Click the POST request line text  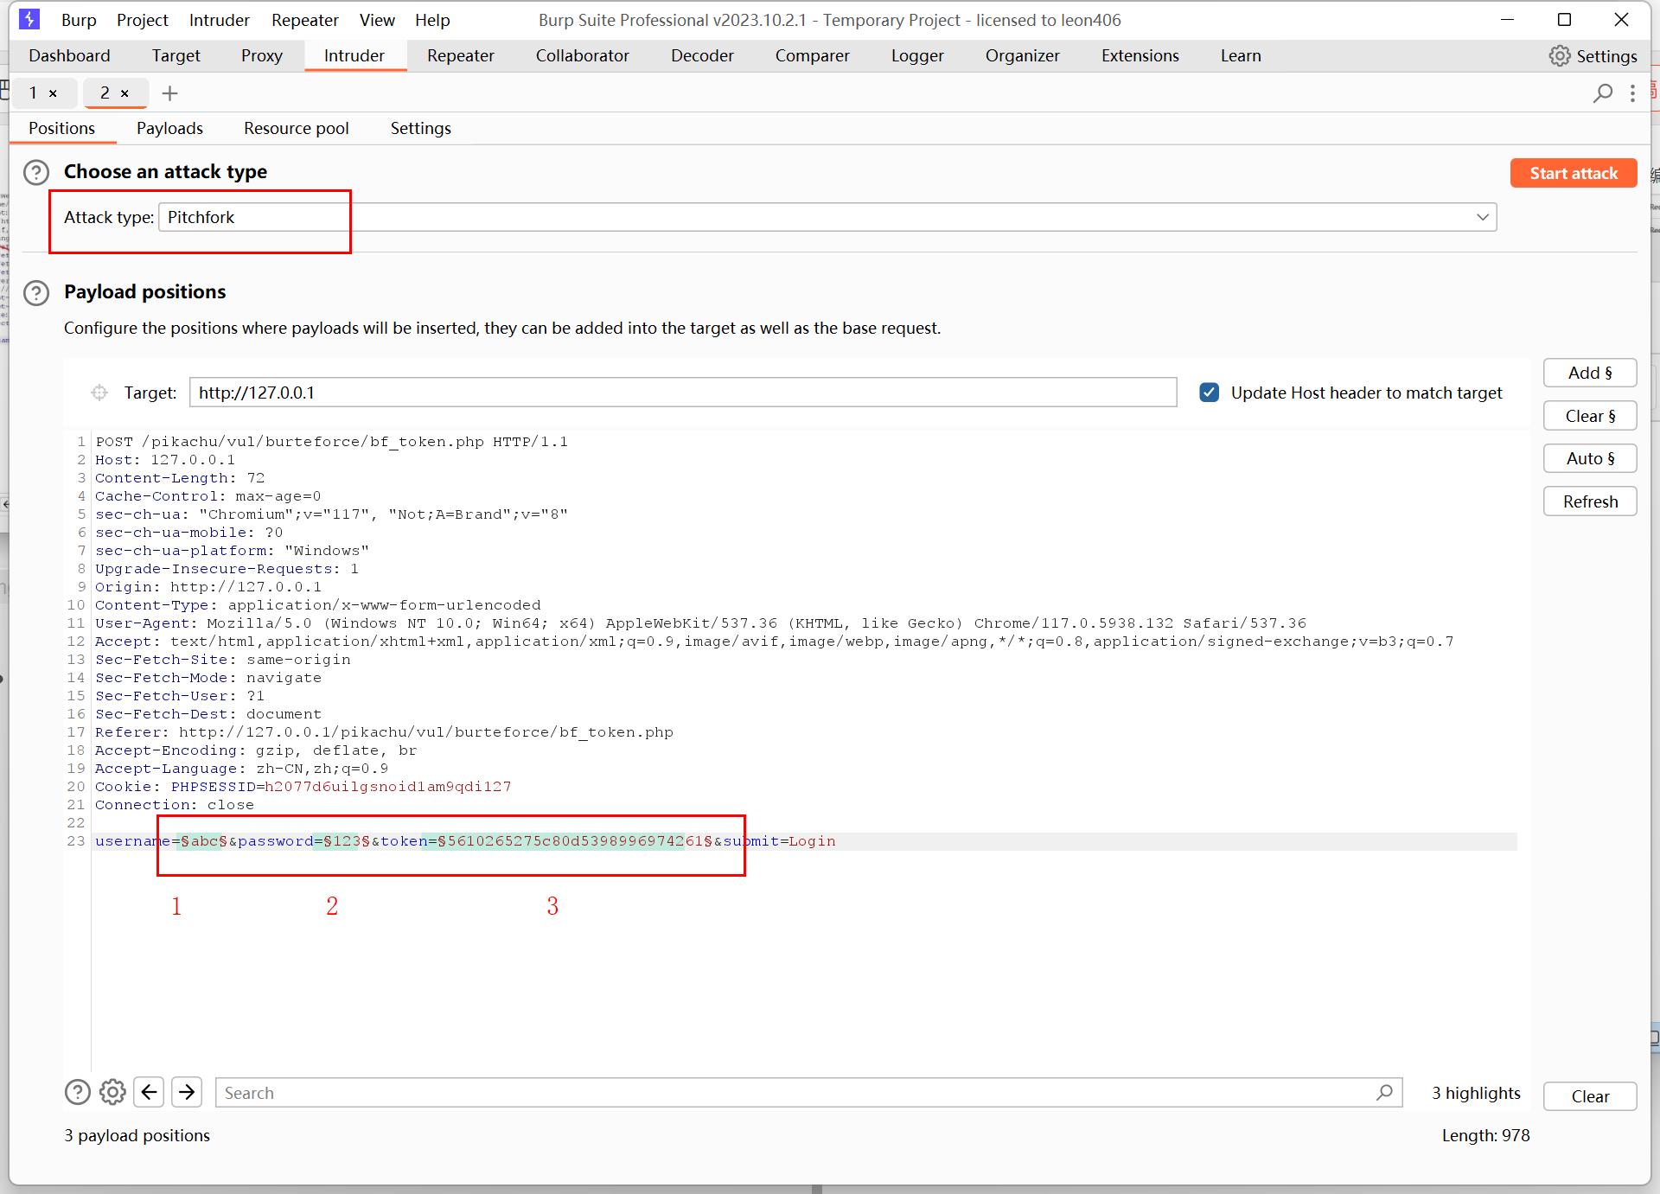[x=331, y=442]
